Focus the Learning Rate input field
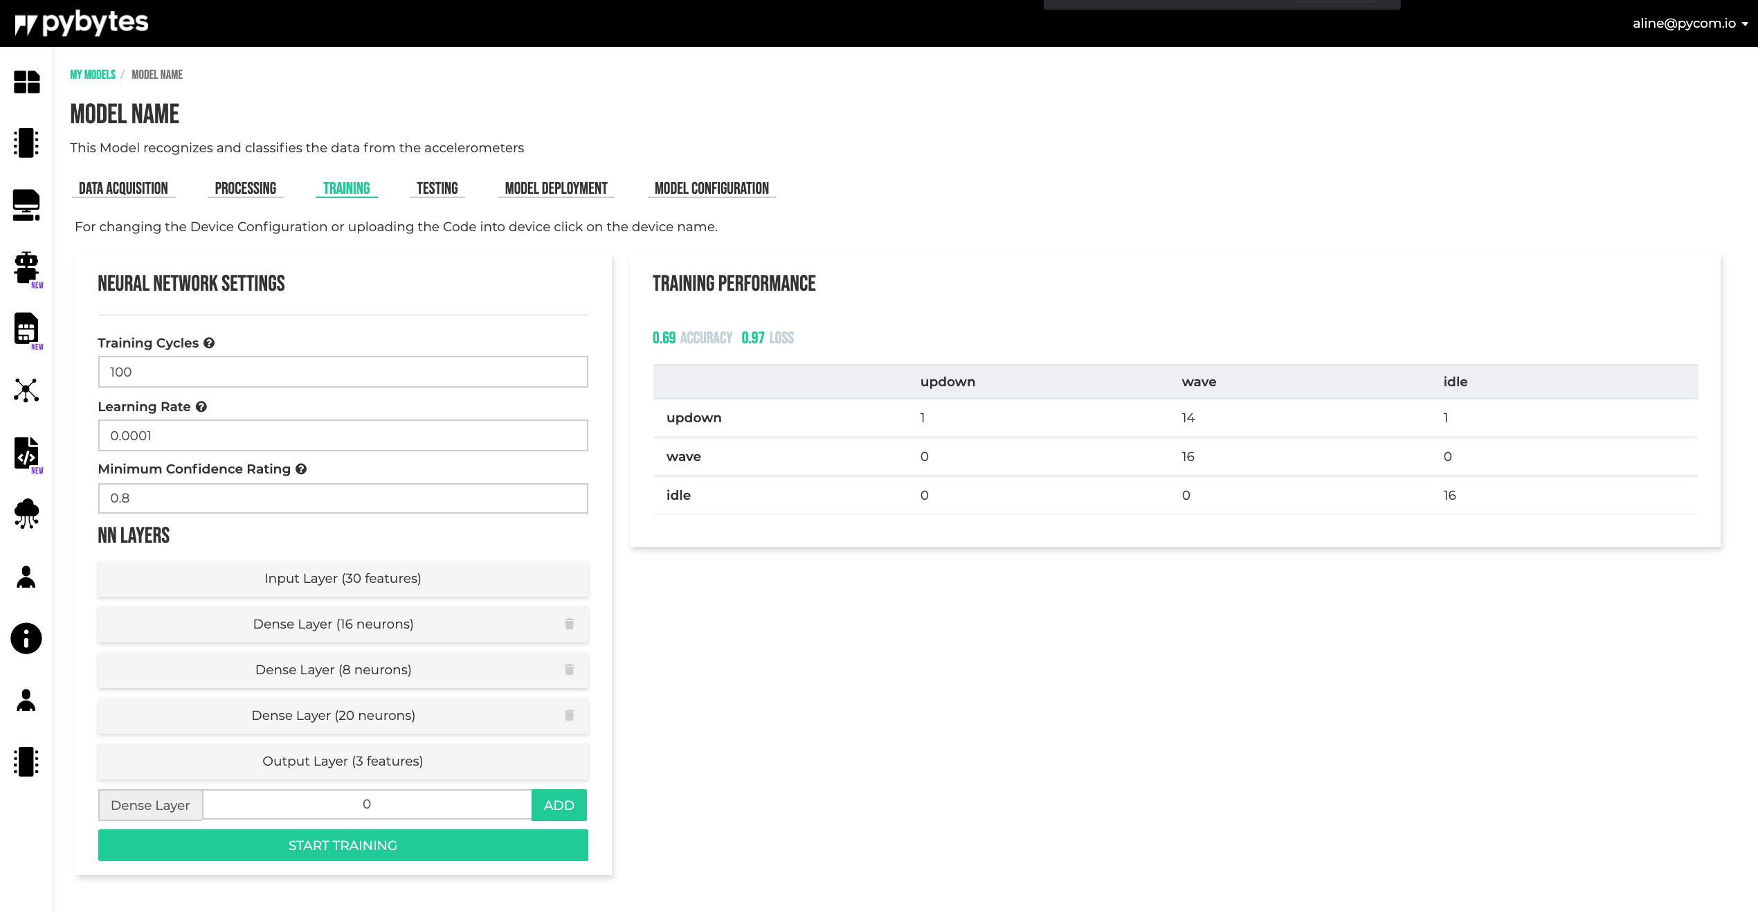Image resolution: width=1758 pixels, height=911 pixels. click(343, 435)
